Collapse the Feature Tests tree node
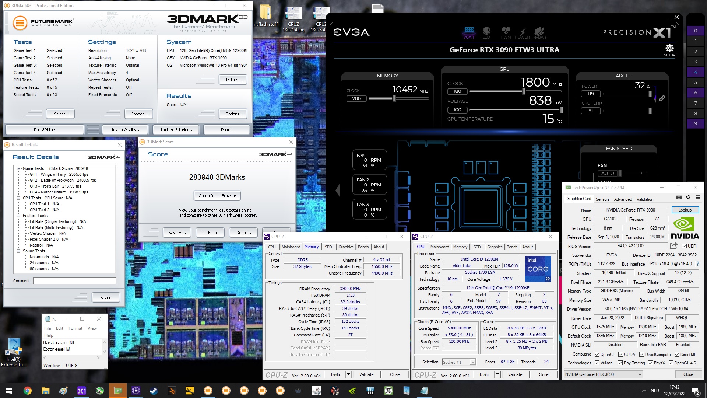Viewport: 707px width, 398px height. coord(18,216)
